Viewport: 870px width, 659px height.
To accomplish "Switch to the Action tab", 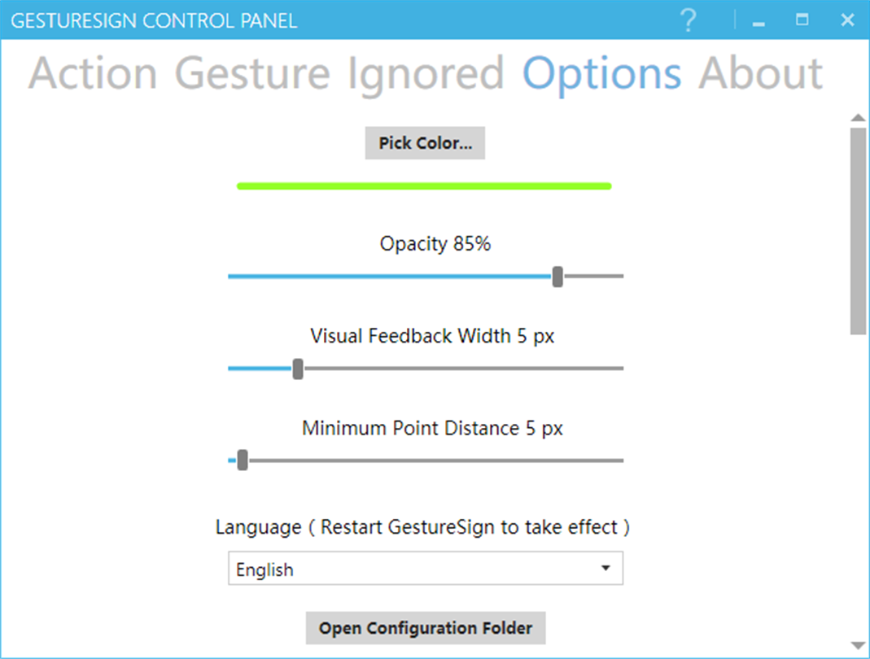I will click(93, 73).
